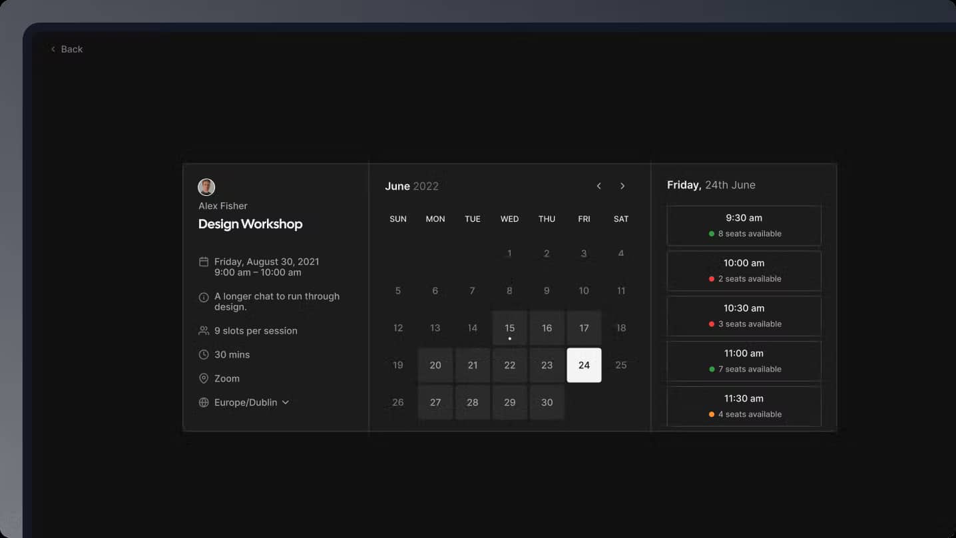Click the Back arrow link

pos(67,49)
